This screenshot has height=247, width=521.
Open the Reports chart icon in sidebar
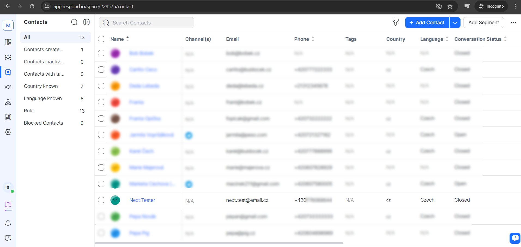(8, 117)
